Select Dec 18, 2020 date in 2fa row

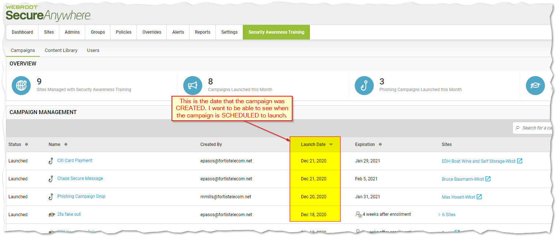pos(313,214)
